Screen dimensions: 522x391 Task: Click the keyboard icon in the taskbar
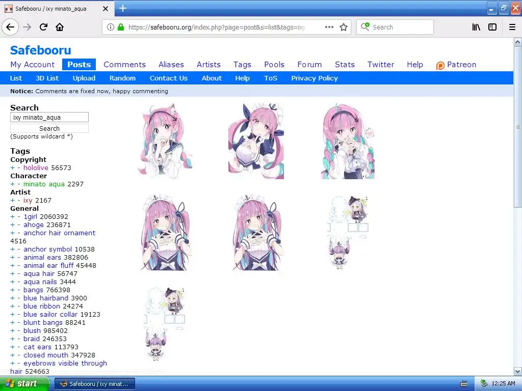[x=464, y=384]
